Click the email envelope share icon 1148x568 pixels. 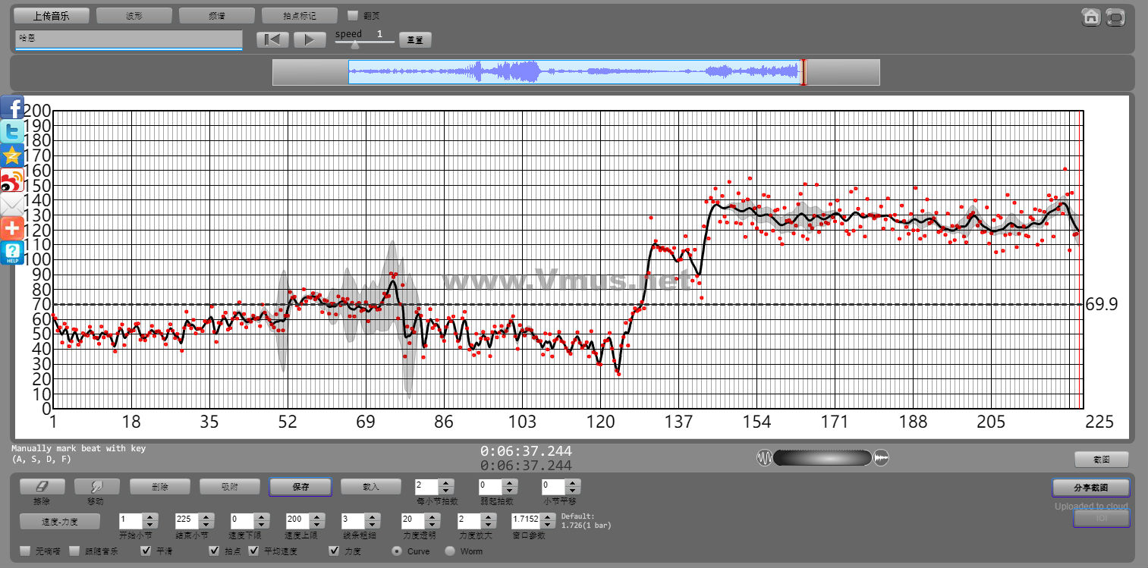tap(12, 205)
